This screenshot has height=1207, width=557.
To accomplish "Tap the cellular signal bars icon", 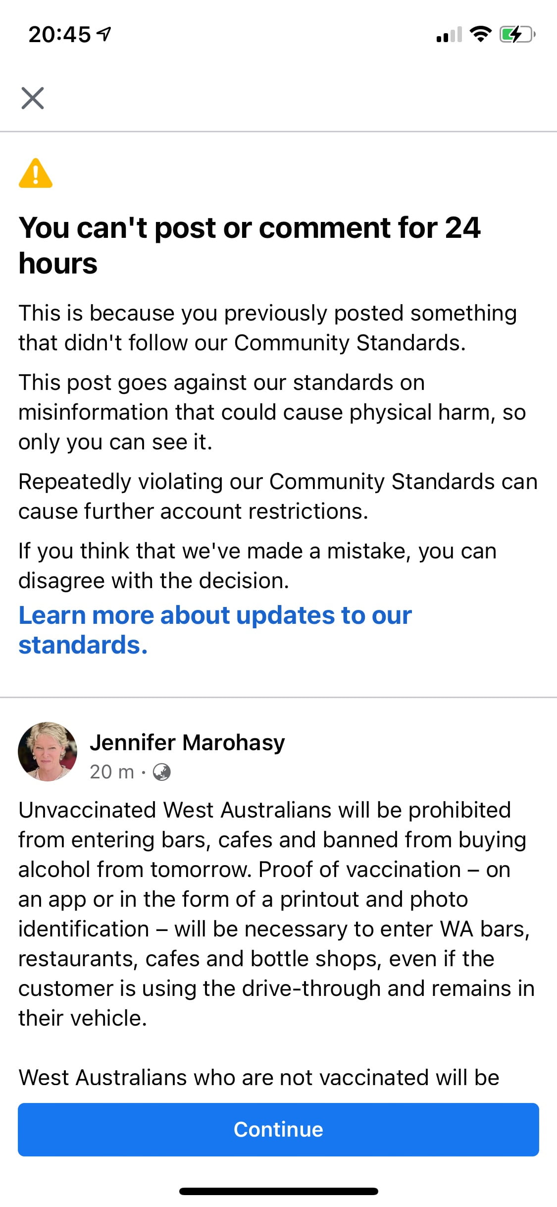I will 449,35.
